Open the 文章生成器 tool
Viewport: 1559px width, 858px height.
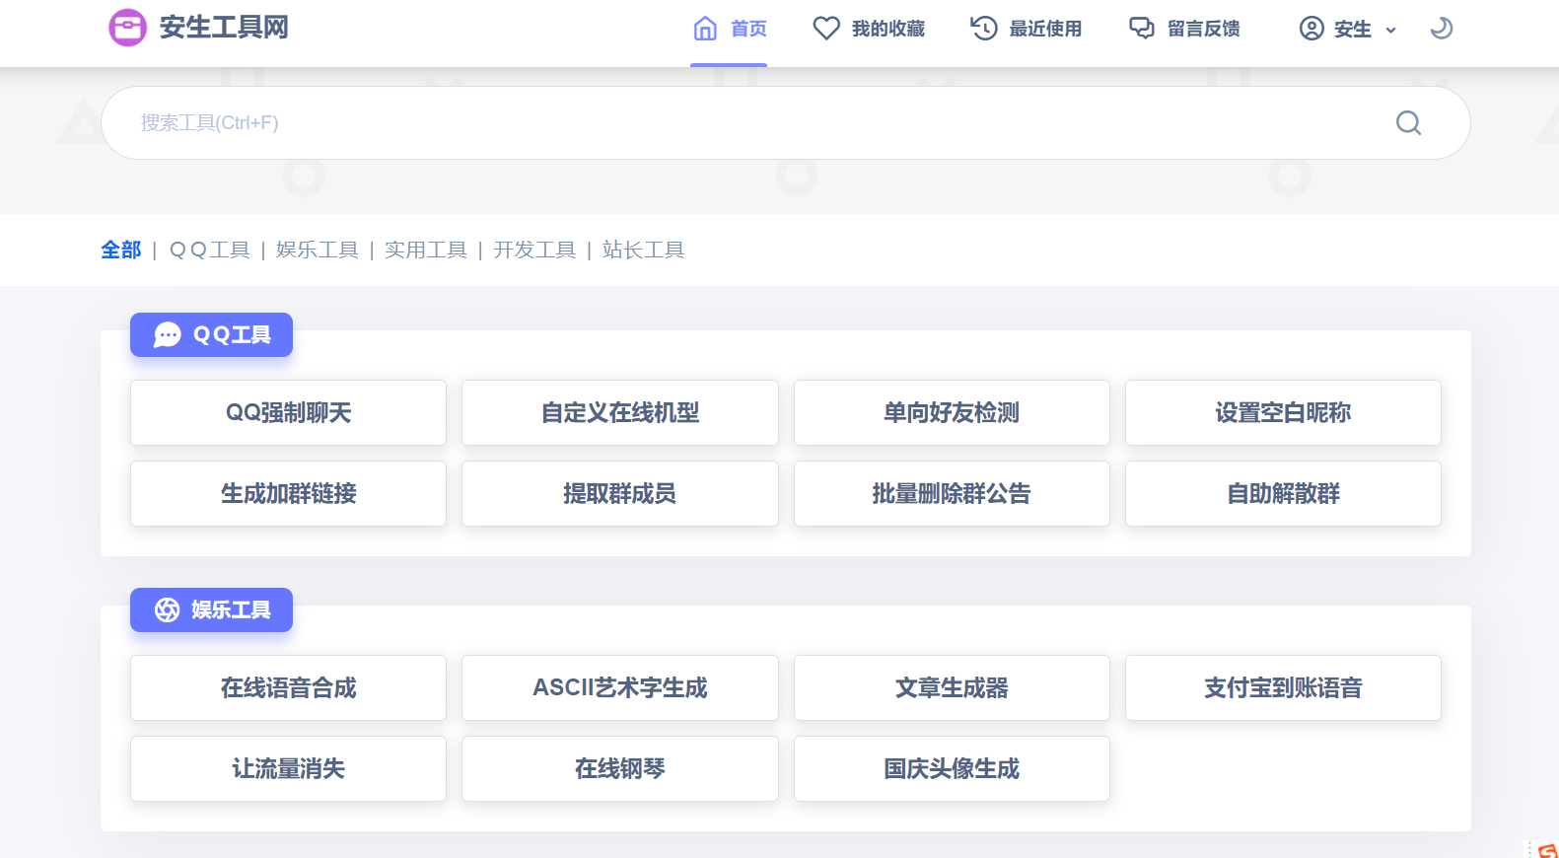952,687
